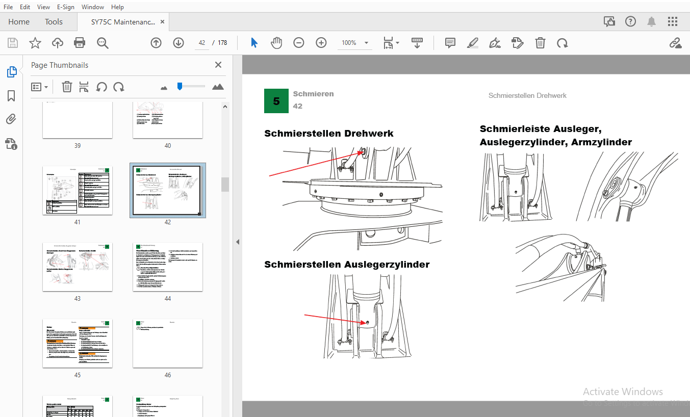The height and width of the screenshot is (417, 690).
Task: Select the page 39 thumbnail
Action: click(x=77, y=120)
